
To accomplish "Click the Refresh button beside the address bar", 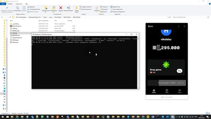I will [x=170, y=17].
